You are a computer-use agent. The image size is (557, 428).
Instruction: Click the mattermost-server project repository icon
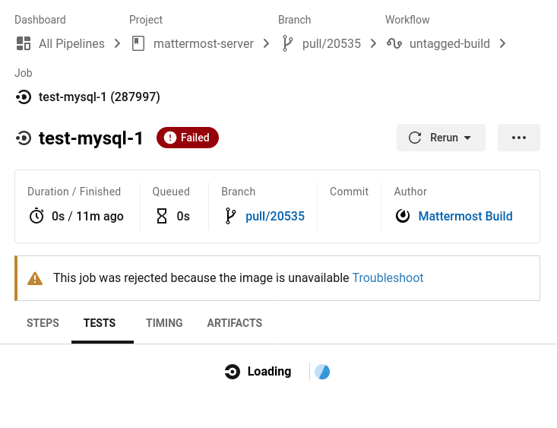(x=138, y=44)
